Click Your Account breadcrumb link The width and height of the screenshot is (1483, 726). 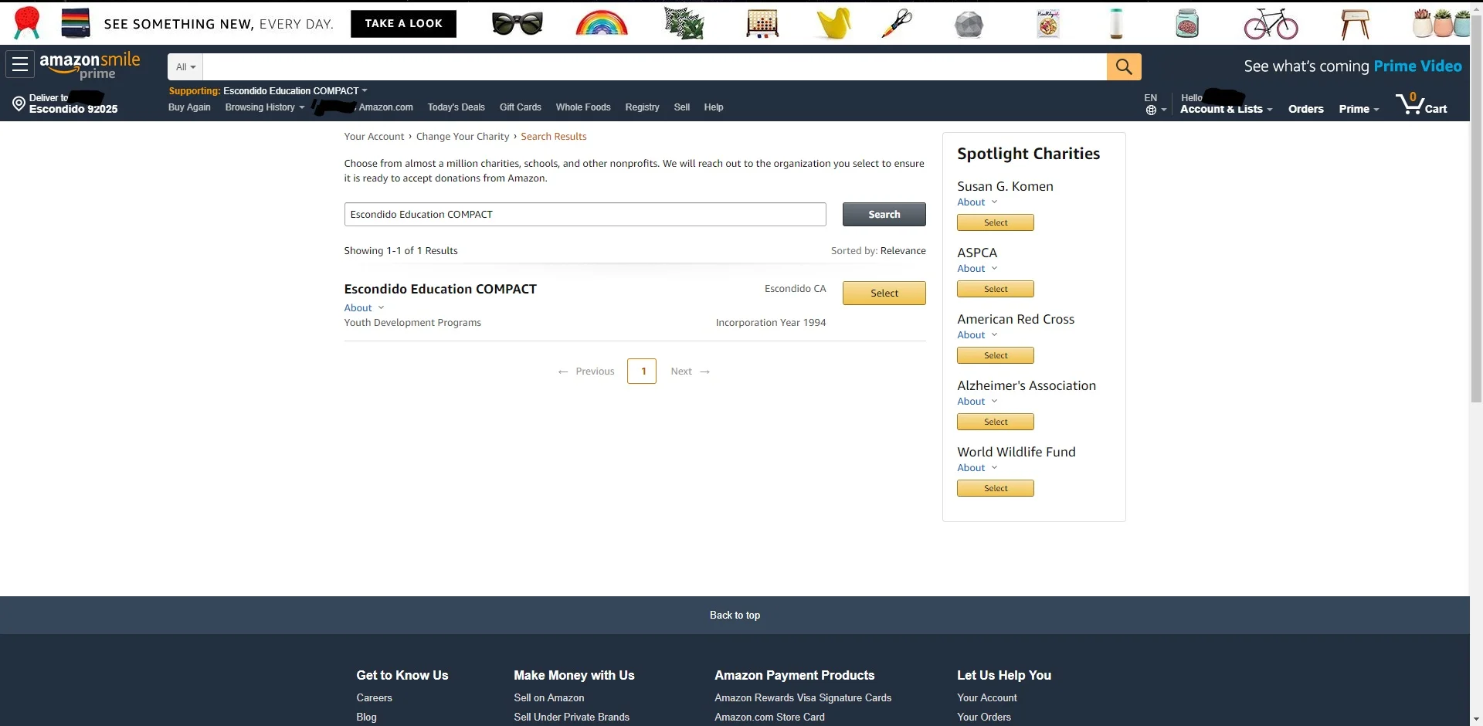pos(374,137)
